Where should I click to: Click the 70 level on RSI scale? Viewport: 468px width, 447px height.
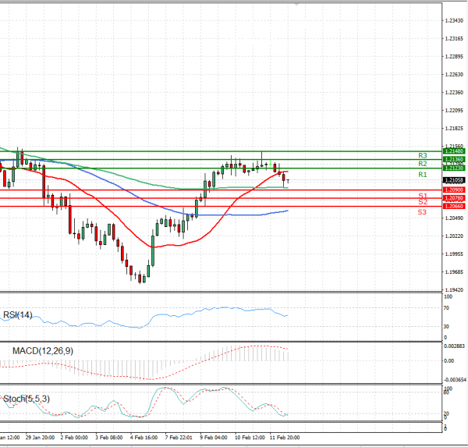point(446,308)
